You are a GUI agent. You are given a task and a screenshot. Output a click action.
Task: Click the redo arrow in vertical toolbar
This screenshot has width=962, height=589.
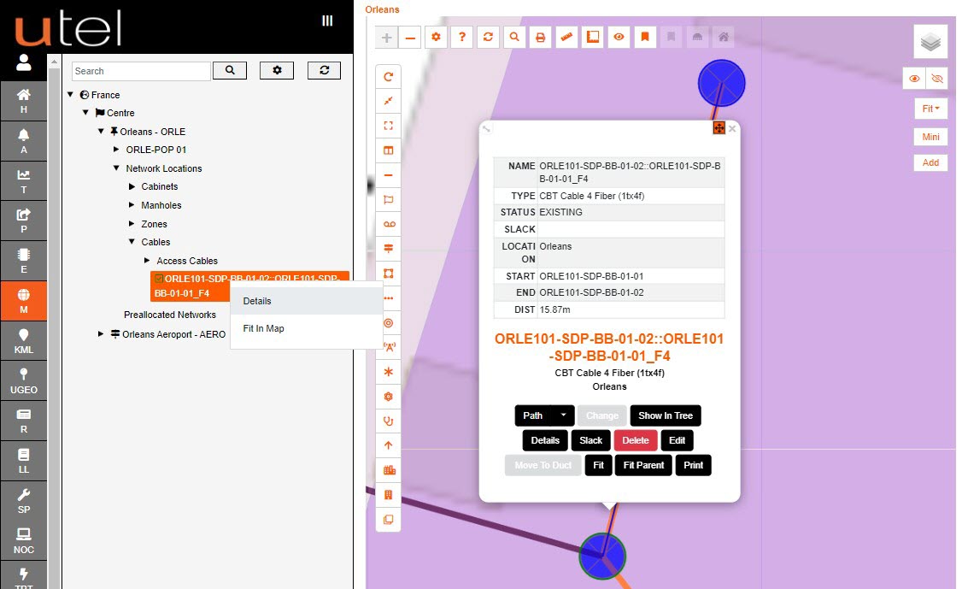point(389,77)
